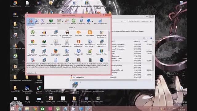The width and height of the screenshot is (197, 111).
Task: Expand the Help dropdown arrow
Action: 92,22
